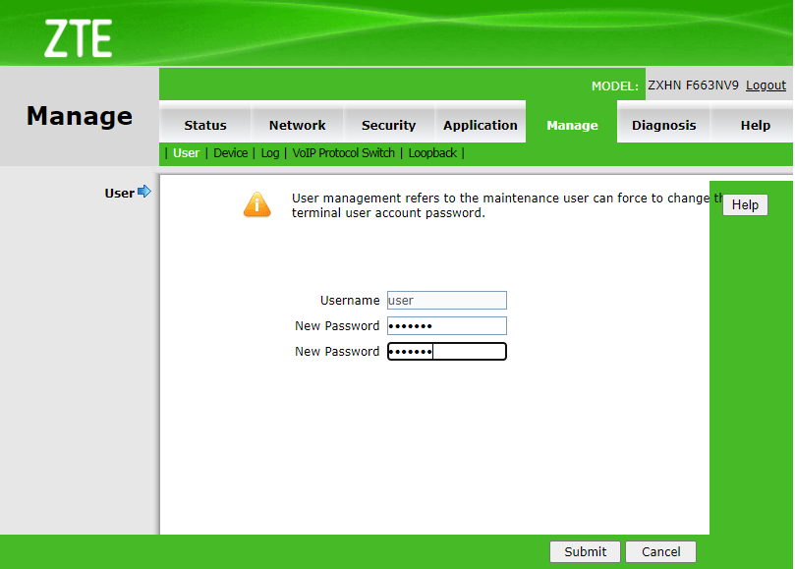795x569 pixels.
Task: Click the orange warning info icon
Action: [257, 203]
